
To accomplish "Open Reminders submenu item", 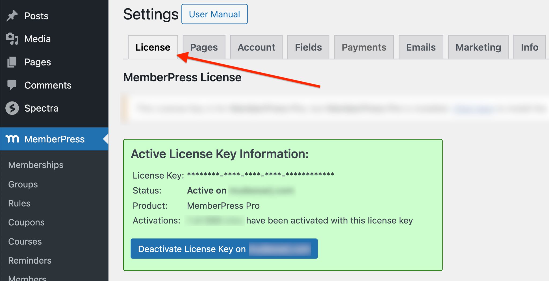I will pyautogui.click(x=30, y=260).
